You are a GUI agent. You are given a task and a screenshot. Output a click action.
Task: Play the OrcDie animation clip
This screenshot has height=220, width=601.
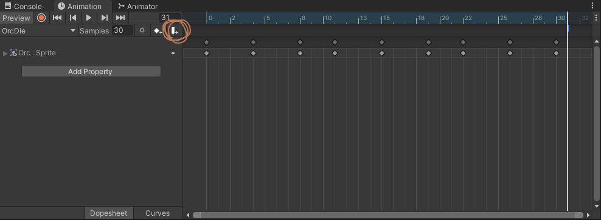tap(89, 18)
